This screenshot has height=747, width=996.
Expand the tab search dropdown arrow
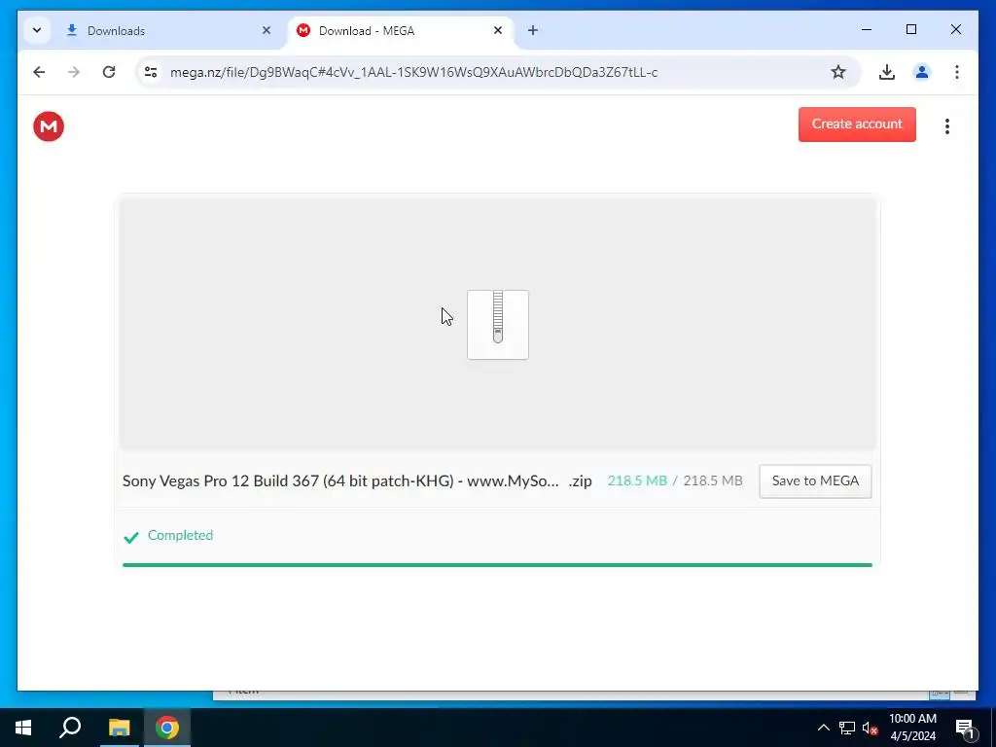(37, 30)
